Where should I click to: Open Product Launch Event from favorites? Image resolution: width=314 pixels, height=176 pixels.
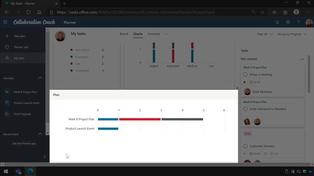tap(26, 103)
